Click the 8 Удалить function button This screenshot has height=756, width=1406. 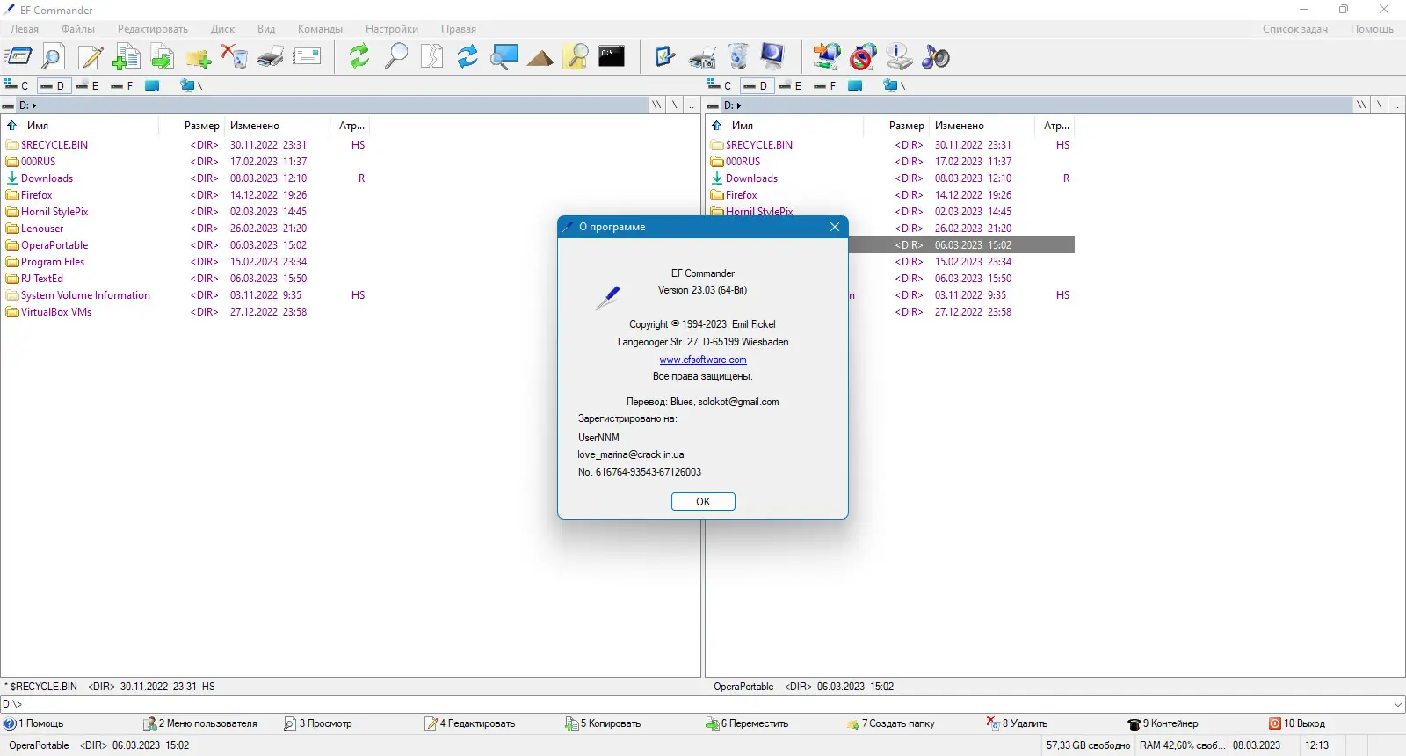coord(1018,723)
